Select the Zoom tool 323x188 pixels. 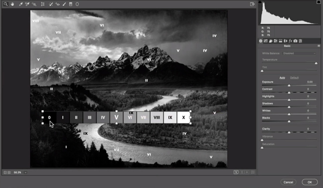pos(6,4)
